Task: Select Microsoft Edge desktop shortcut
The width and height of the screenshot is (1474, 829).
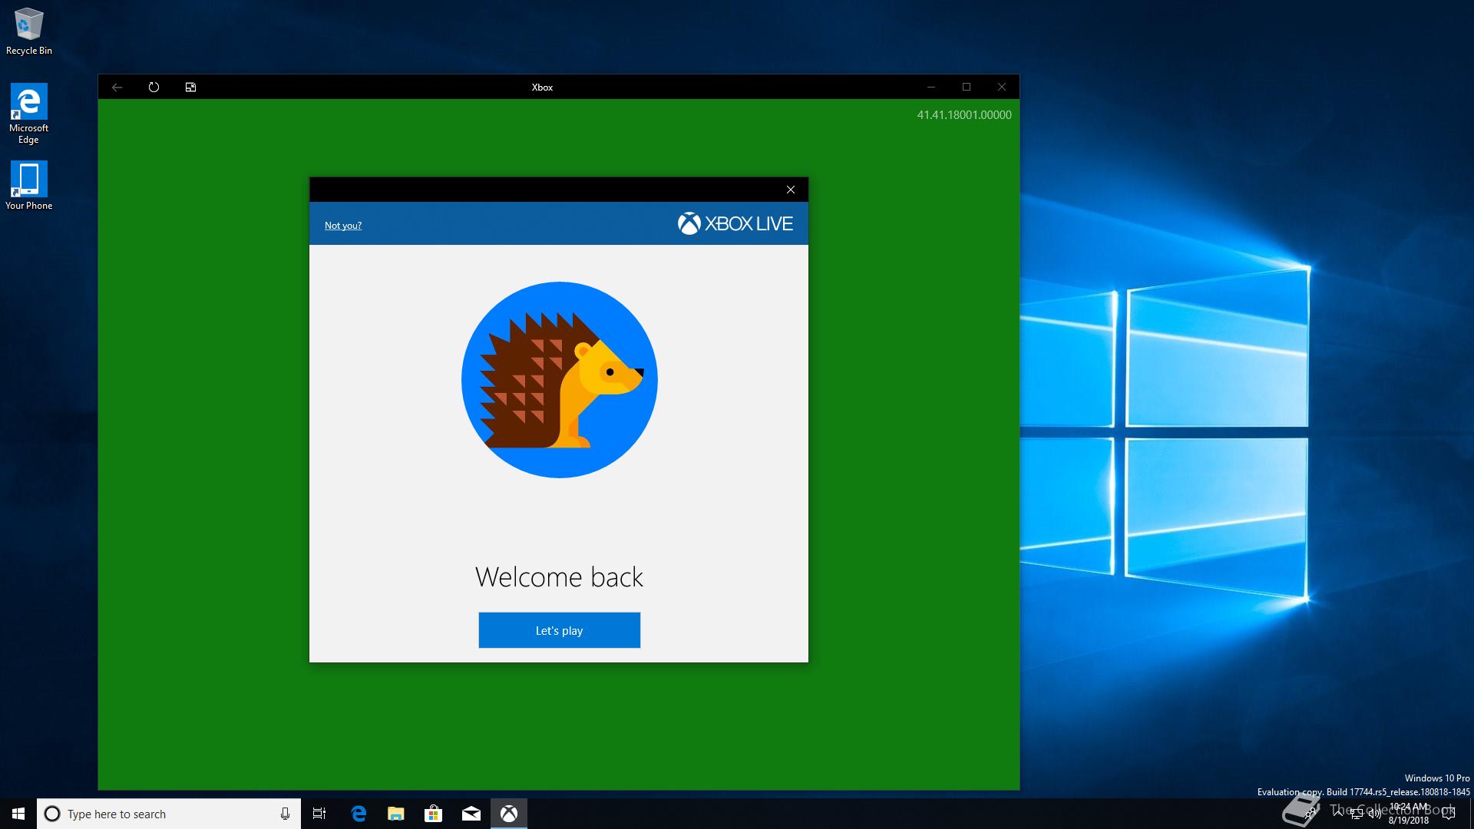Action: [28, 114]
